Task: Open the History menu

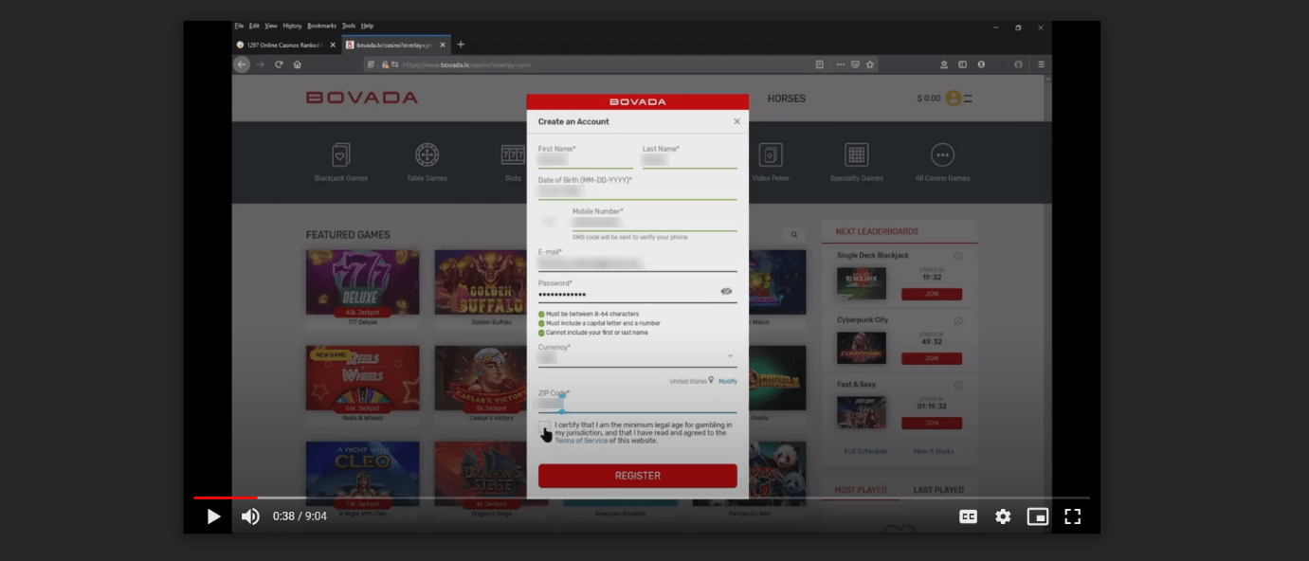Action: coord(292,26)
